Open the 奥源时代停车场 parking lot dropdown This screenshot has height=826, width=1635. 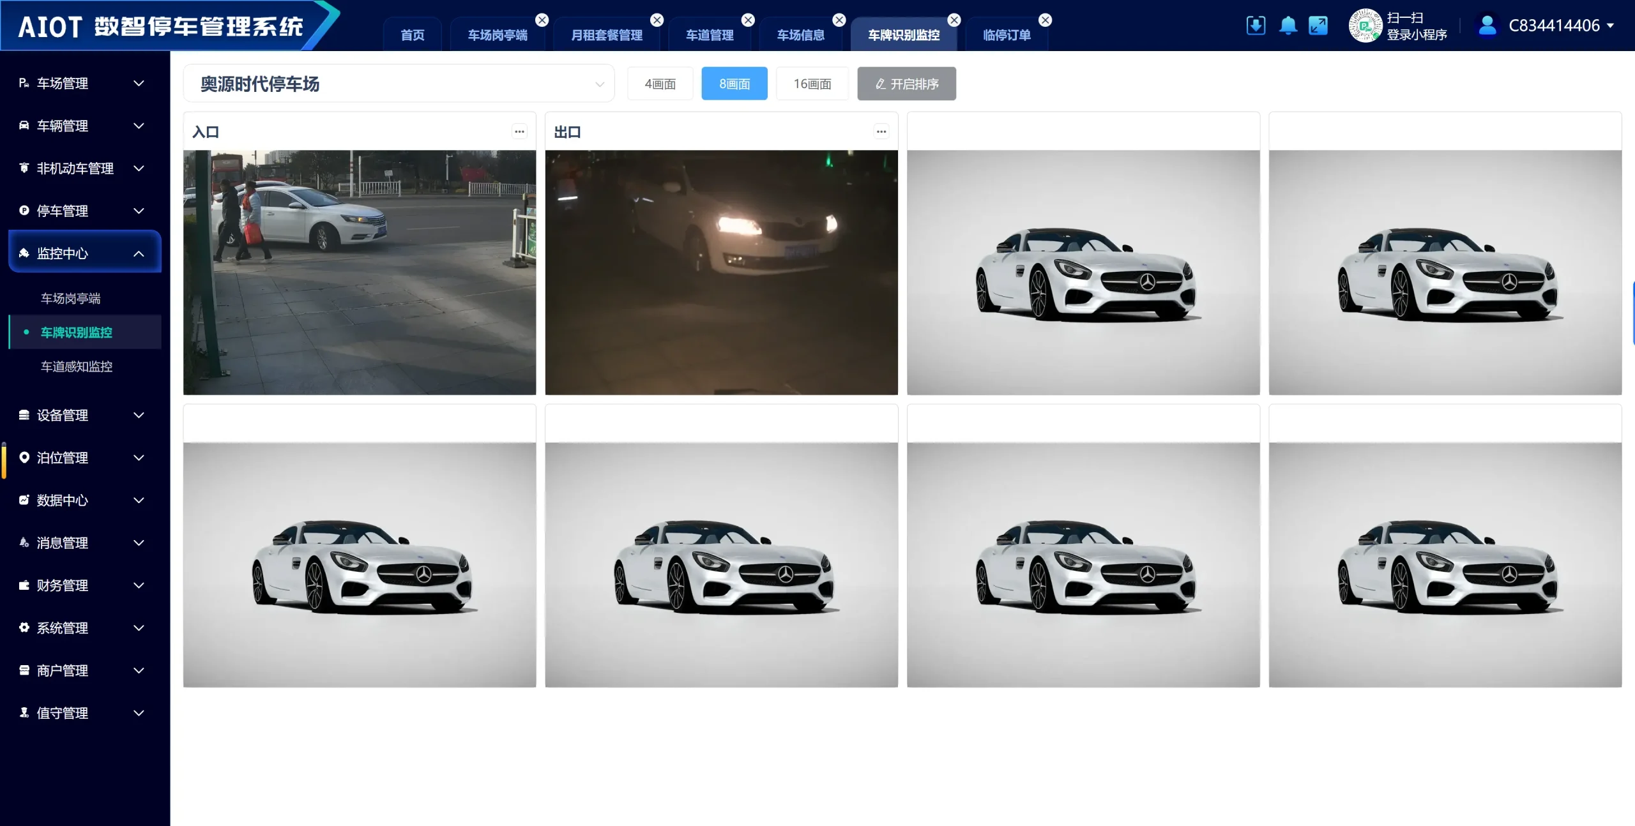399,84
